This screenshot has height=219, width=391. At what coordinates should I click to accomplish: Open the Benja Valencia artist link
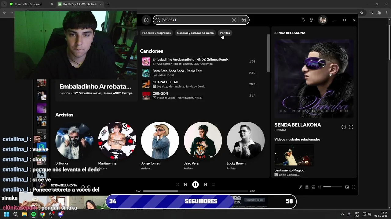[x=290, y=175]
